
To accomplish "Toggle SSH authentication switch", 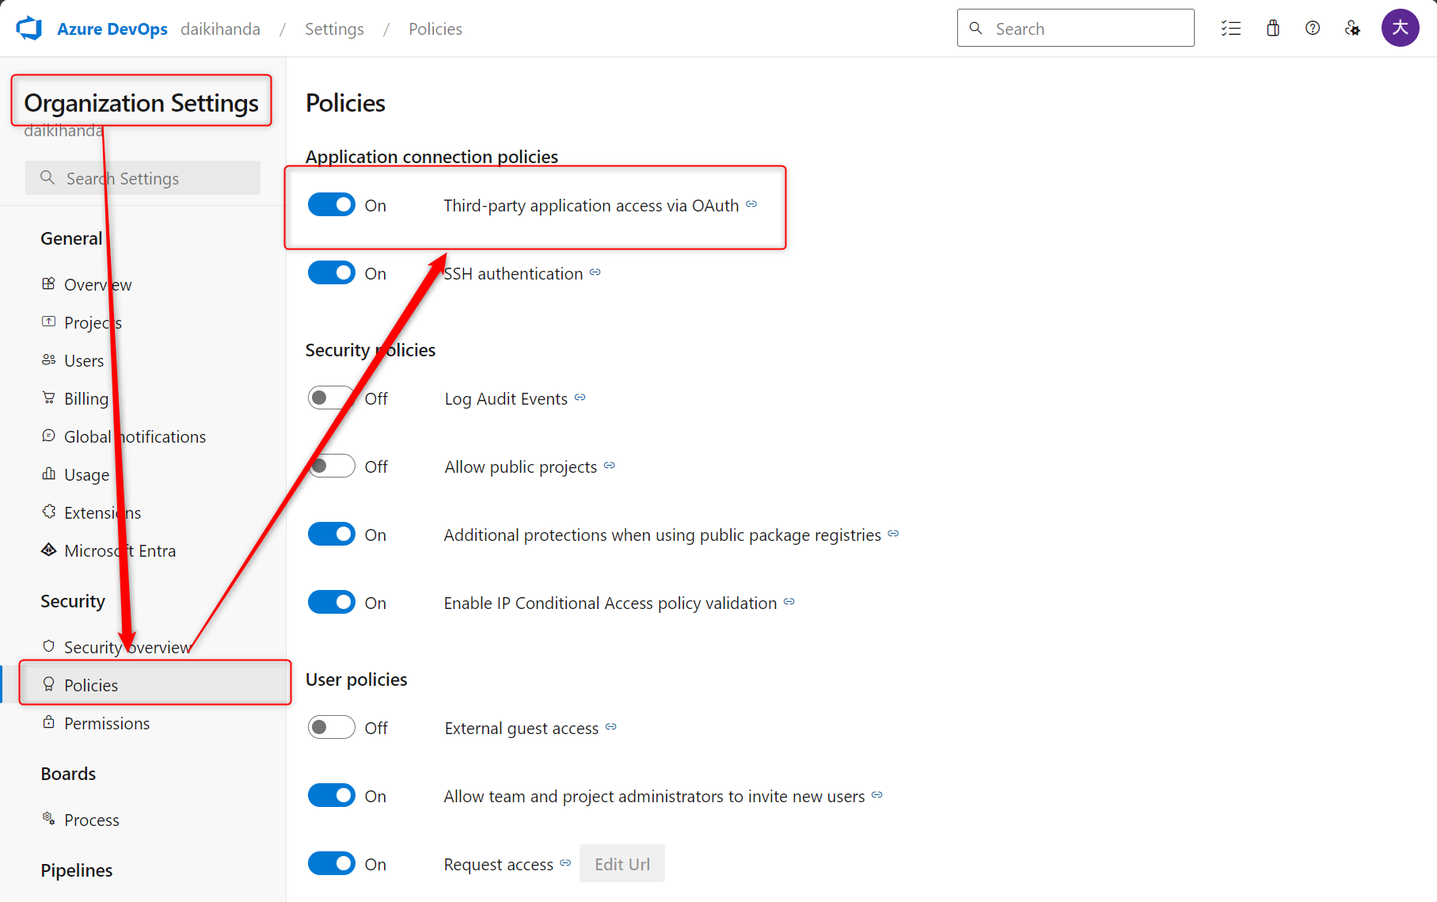I will tap(332, 273).
